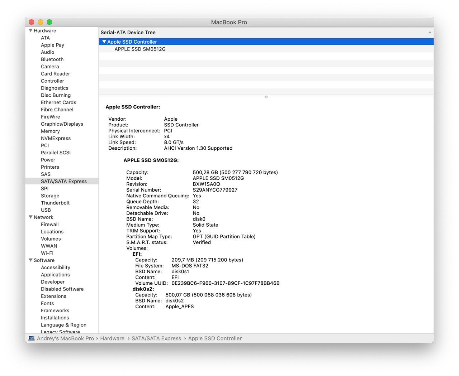Click the split pane divider handle dot
This screenshot has height=376, width=459.
pyautogui.click(x=266, y=97)
